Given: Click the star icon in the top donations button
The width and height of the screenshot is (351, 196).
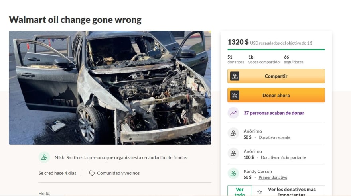Looking at the screenshot, I should click(x=260, y=192).
